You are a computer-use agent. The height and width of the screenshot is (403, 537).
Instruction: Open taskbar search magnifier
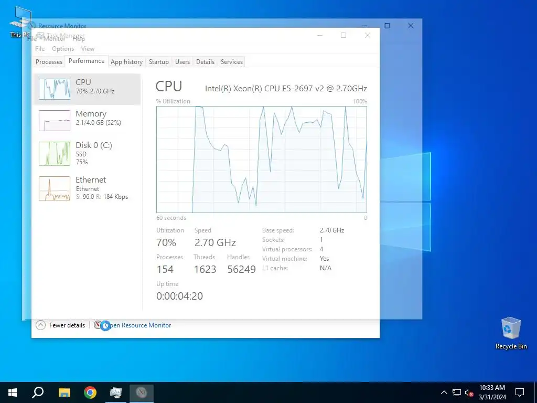pos(38,393)
